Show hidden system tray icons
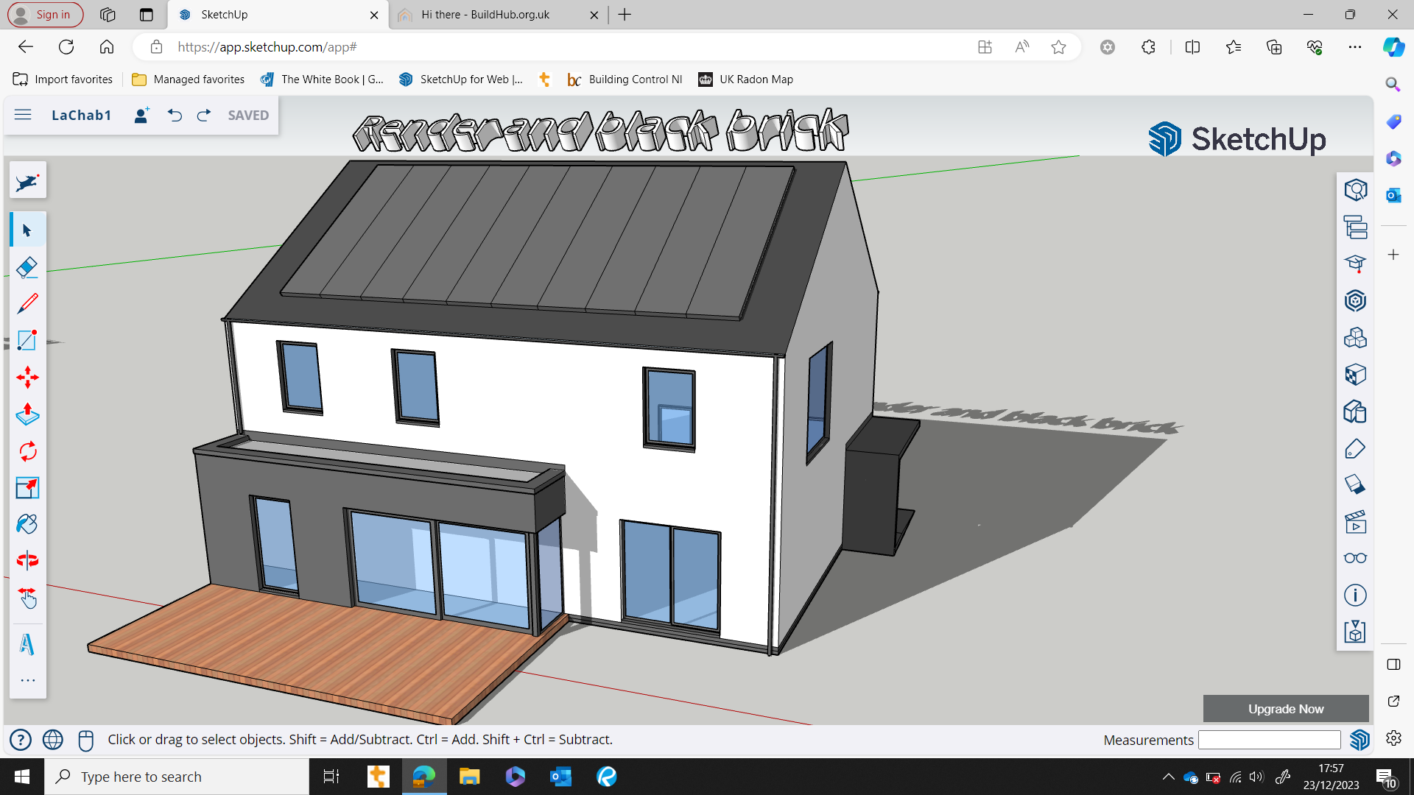Image resolution: width=1414 pixels, height=795 pixels. pyautogui.click(x=1168, y=777)
